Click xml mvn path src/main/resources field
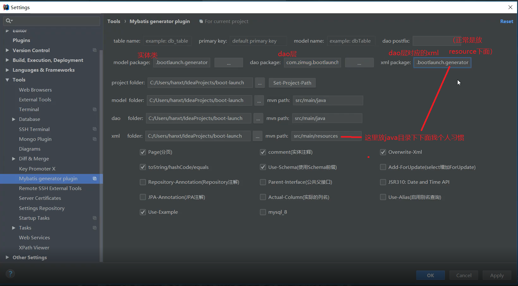This screenshot has height=286, width=518. (326, 136)
